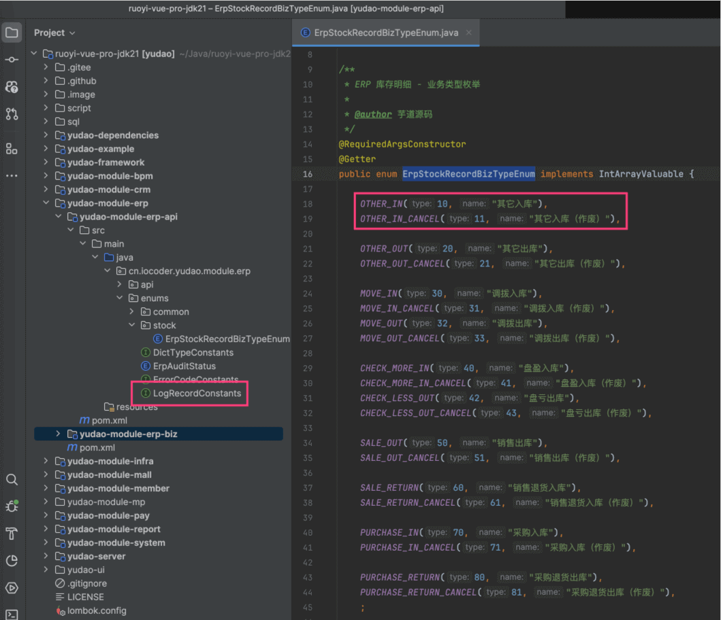Open the Terminal tool window

pyautogui.click(x=12, y=615)
